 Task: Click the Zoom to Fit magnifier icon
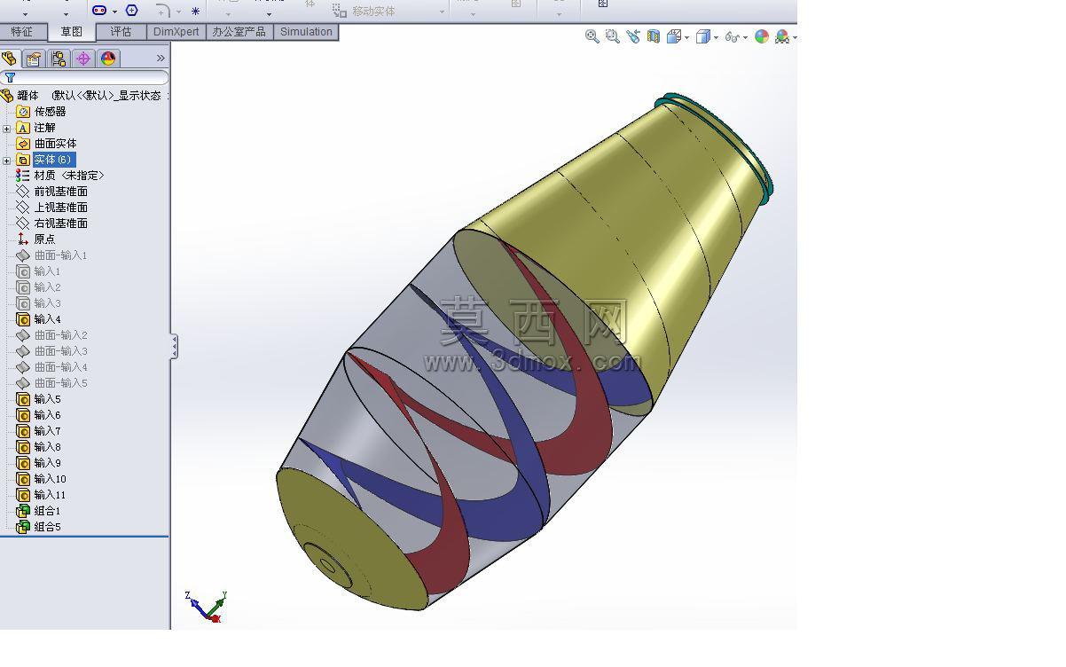[592, 36]
